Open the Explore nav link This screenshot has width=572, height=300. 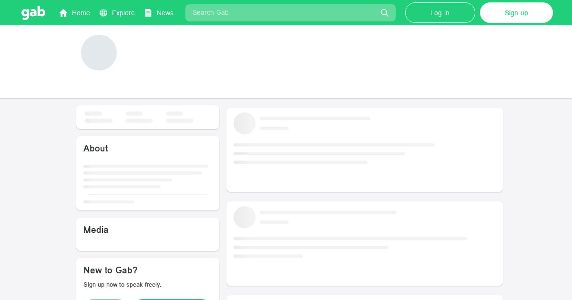[x=117, y=13]
